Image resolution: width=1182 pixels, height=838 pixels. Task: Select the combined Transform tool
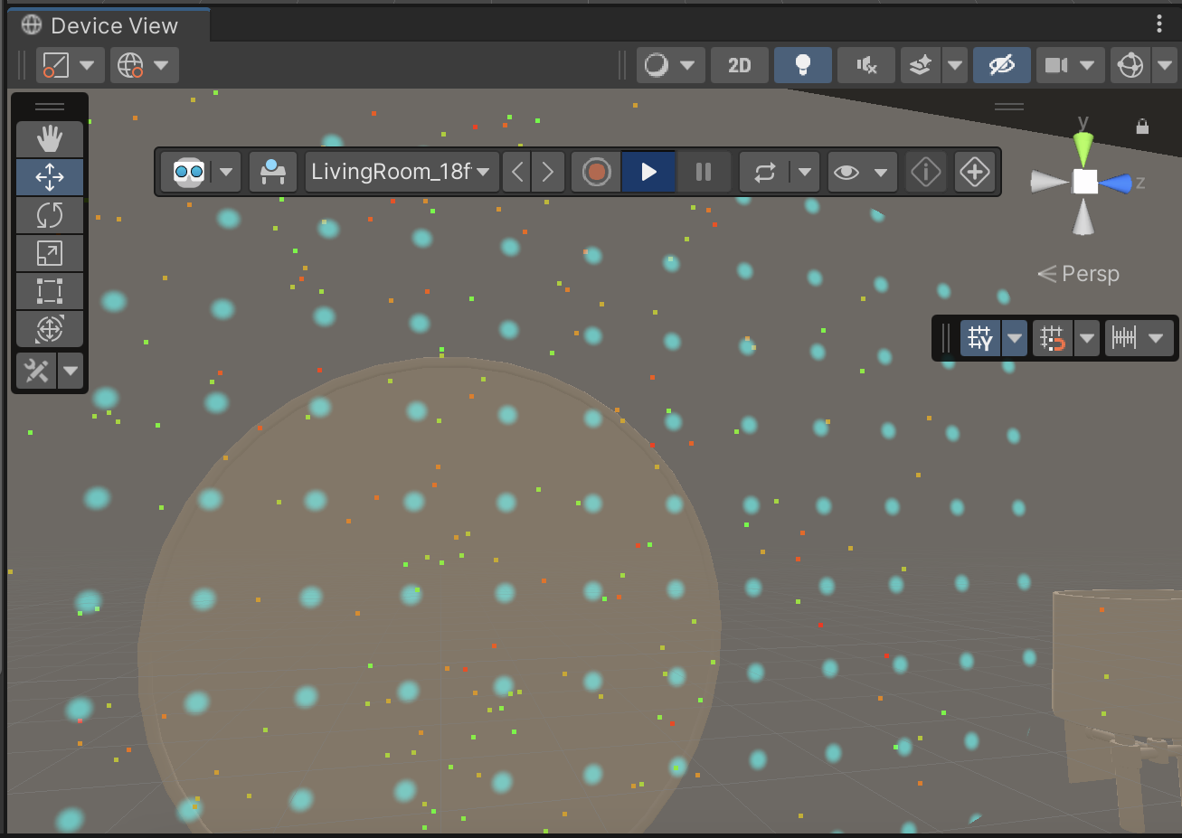50,329
